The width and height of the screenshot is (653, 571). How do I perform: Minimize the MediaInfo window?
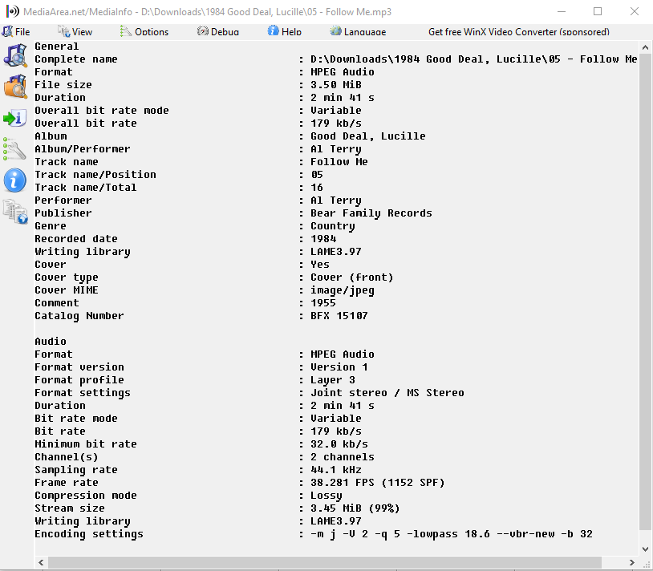point(562,11)
